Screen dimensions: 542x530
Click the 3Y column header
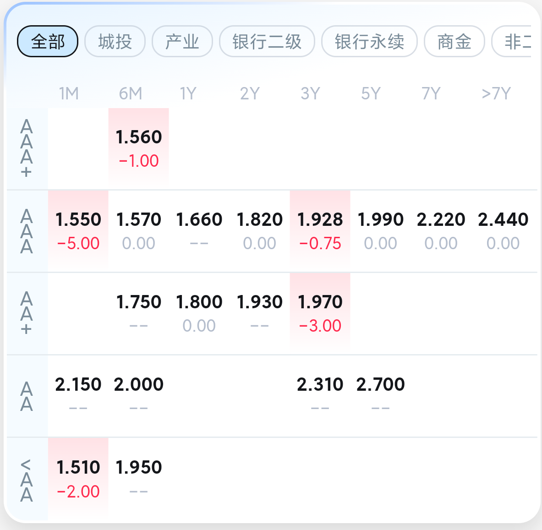click(311, 93)
